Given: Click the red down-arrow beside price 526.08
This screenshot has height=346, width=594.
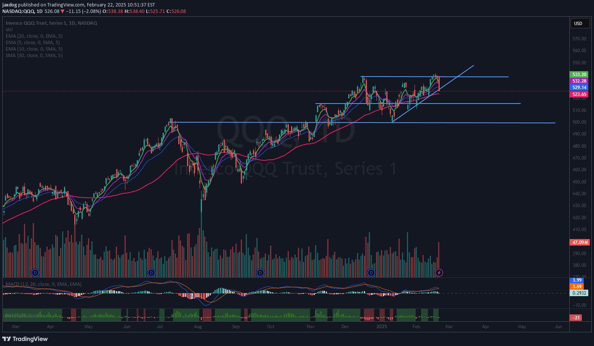Looking at the screenshot, I should [62, 11].
